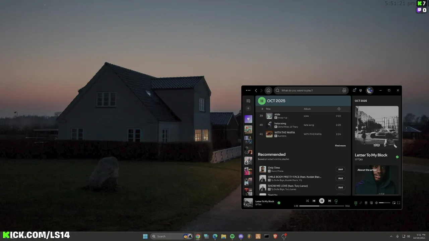Open Discord from the taskbar
This screenshot has width=429, height=241.
(241, 236)
